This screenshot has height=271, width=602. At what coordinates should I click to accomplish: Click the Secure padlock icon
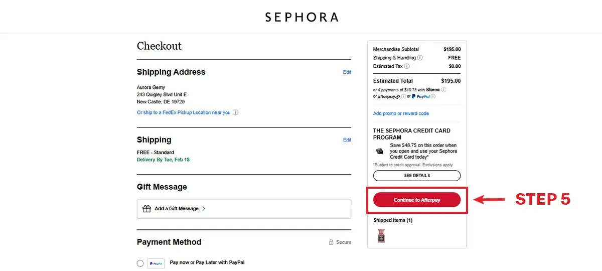(331, 242)
